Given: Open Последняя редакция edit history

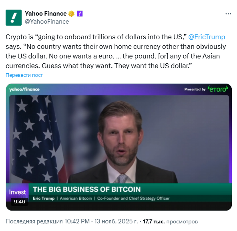Looking at the screenshot, I should coord(34,221).
